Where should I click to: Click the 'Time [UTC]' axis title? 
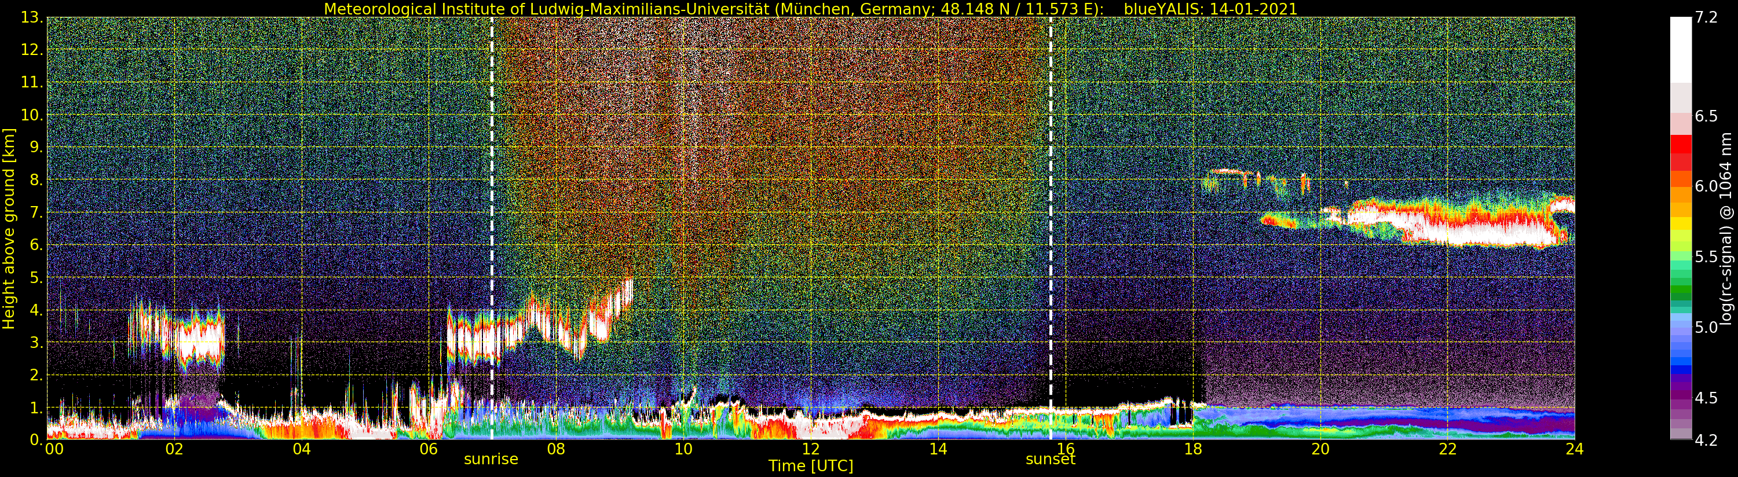(810, 466)
